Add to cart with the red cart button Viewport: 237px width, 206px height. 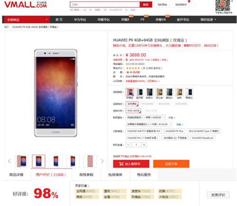[x=131, y=164]
